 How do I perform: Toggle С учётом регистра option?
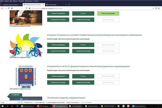tap(40, 102)
